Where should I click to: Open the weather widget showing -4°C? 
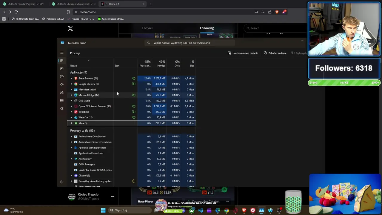coord(13,210)
